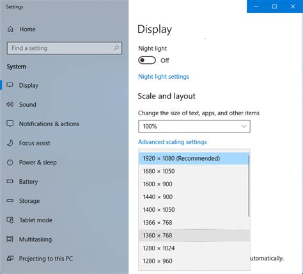This screenshot has width=303, height=274.
Task: Click the Sound speaker icon
Action: pos(10,104)
